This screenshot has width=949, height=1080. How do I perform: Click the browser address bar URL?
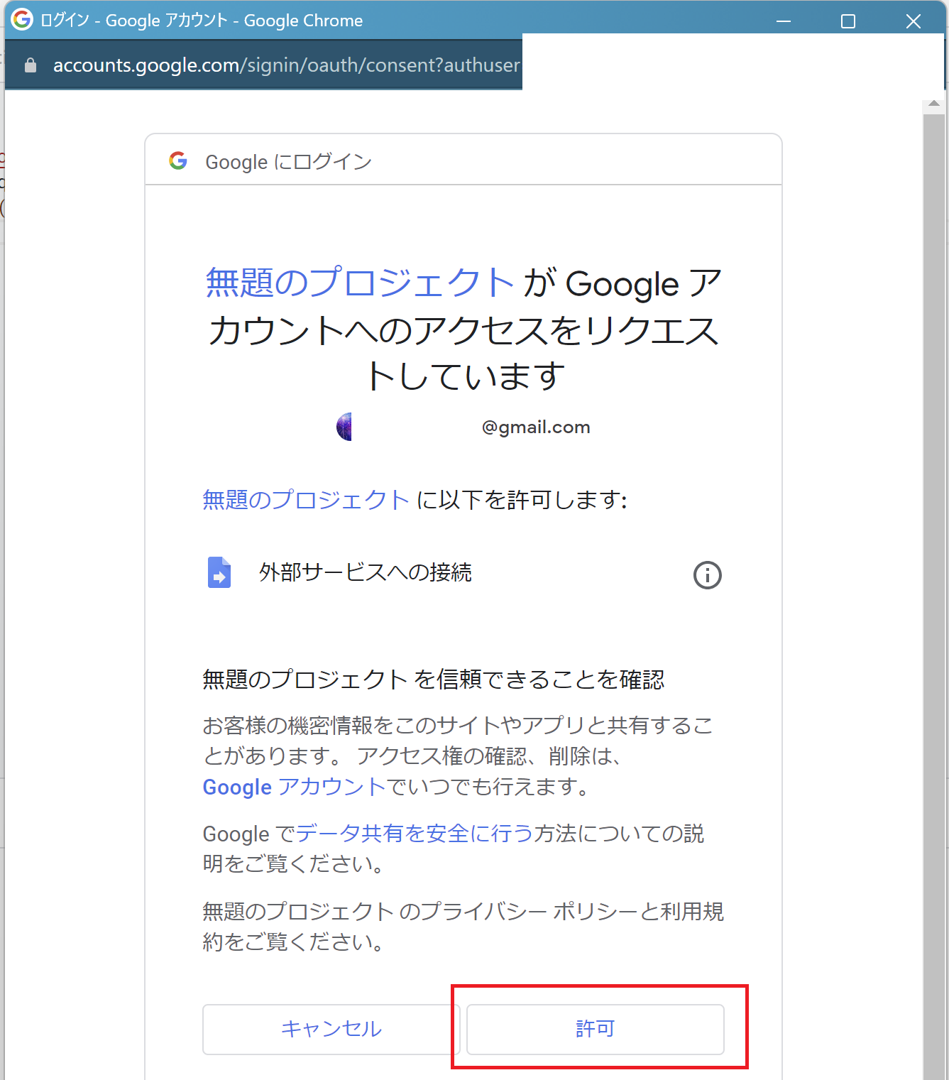point(284,65)
